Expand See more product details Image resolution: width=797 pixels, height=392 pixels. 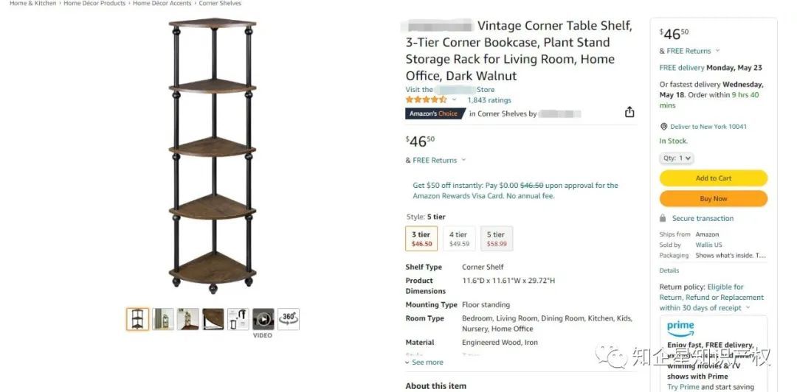[424, 363]
